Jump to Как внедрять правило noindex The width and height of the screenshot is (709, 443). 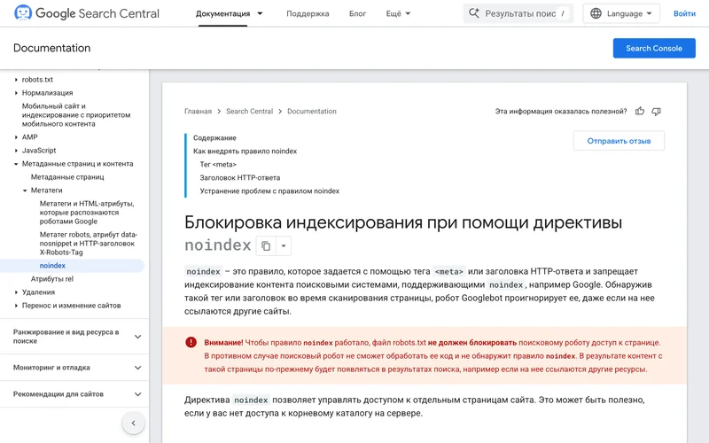coord(245,151)
